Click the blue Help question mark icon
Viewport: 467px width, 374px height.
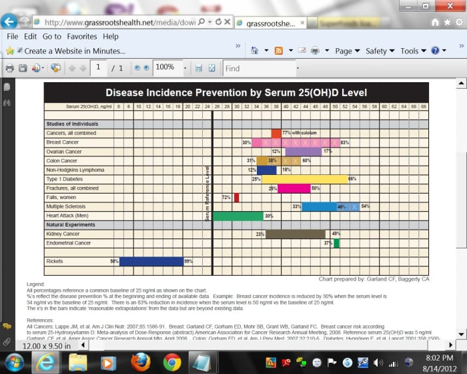[x=435, y=51]
